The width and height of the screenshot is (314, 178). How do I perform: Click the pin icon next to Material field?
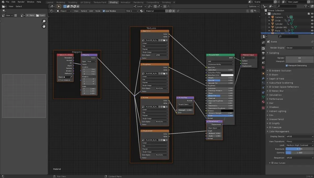pos(178,11)
